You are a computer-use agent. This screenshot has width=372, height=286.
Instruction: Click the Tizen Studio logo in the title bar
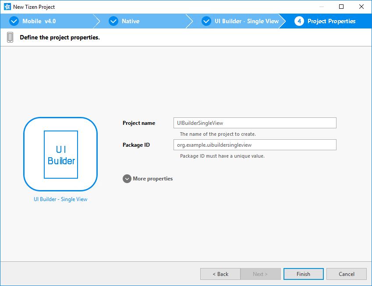[x=7, y=7]
